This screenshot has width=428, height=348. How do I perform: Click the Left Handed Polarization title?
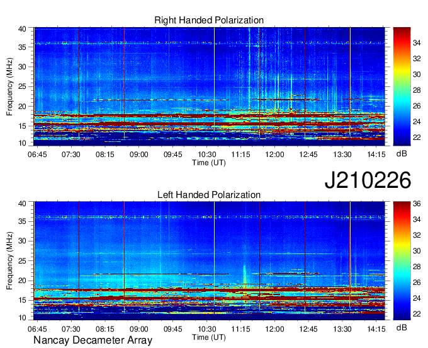pyautogui.click(x=209, y=195)
